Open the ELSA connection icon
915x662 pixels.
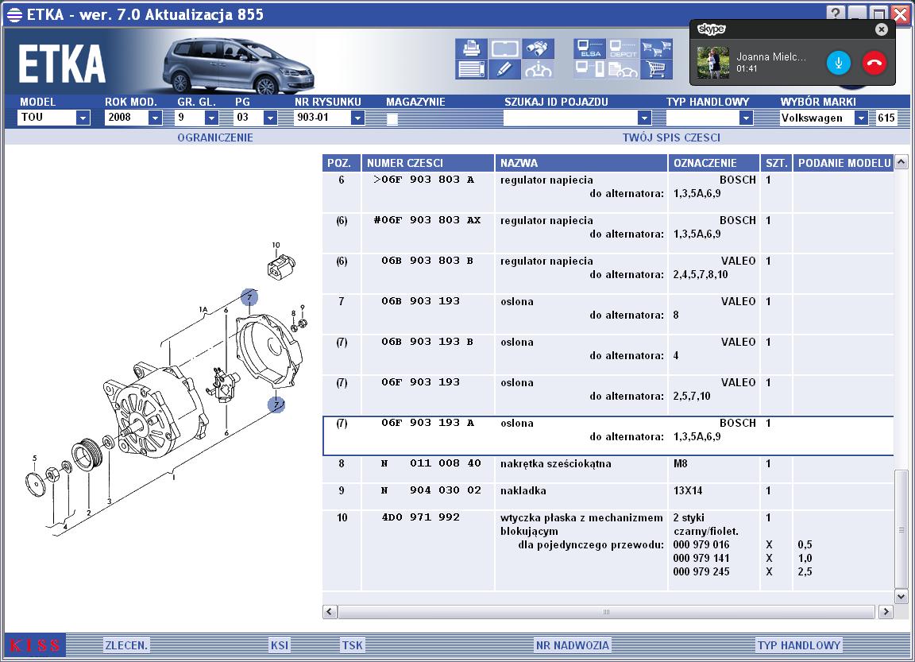click(589, 48)
